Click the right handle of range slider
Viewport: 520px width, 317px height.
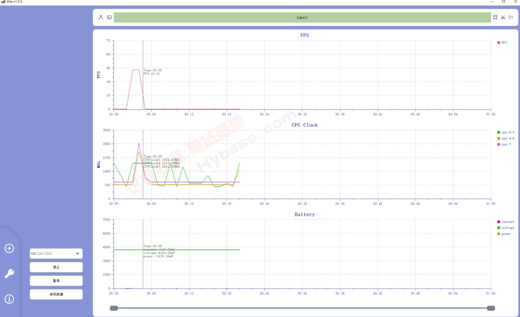(491, 308)
